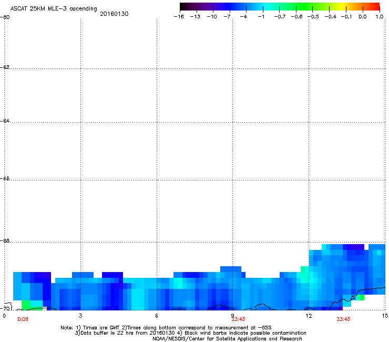Click the longitude label 9
Screen dimensions: 389x342
point(233,316)
